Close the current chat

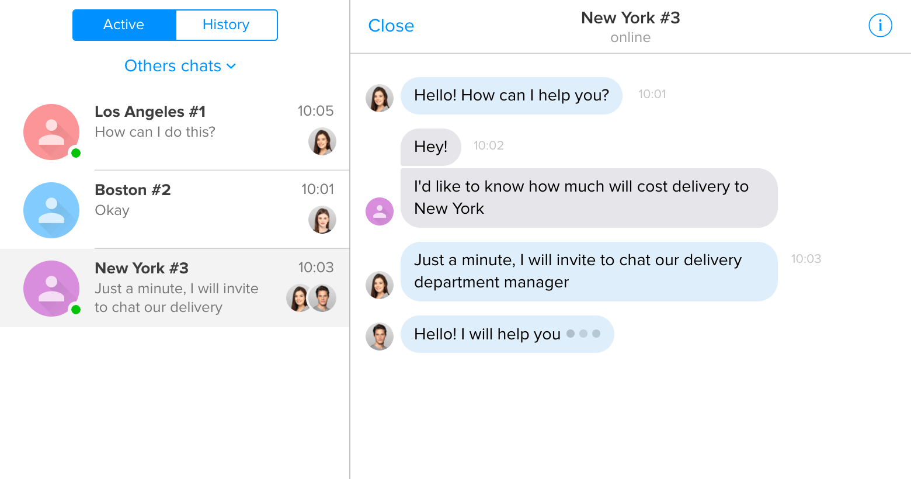391,26
